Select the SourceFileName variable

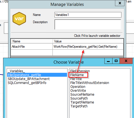coord(82,95)
